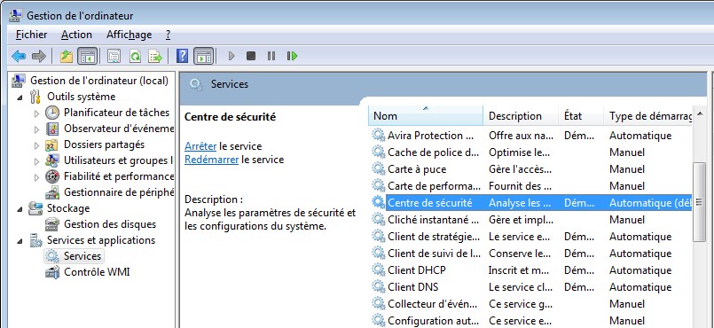Viewport: 714px width, 328px height.
Task: Toggle the Show/Hide action pane icon
Action: (x=203, y=56)
